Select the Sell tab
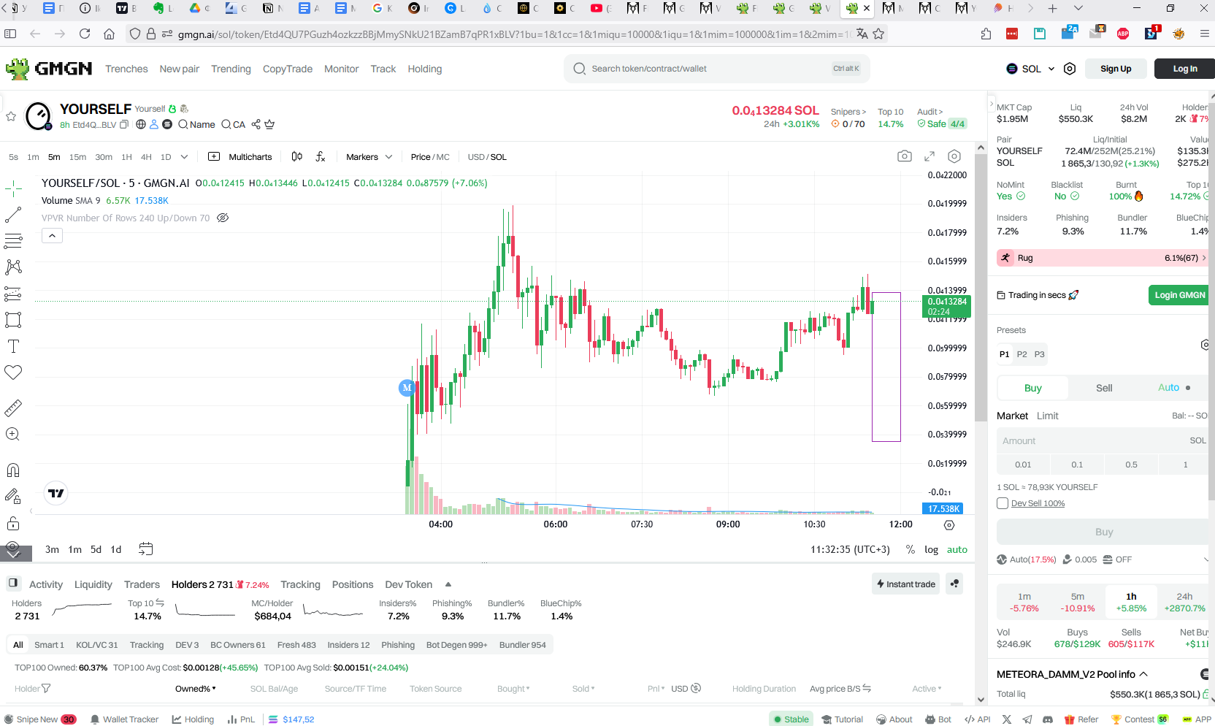The height and width of the screenshot is (726, 1215). click(1104, 388)
